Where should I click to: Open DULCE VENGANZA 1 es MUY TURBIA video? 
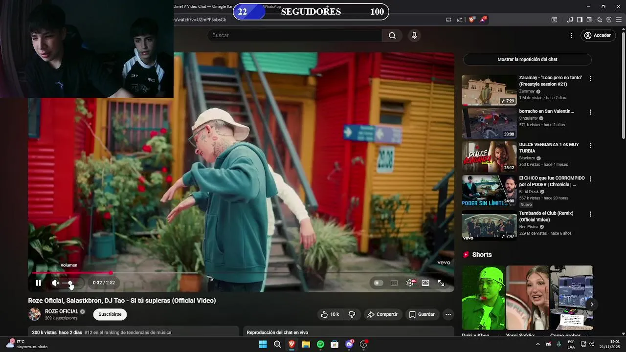(x=549, y=148)
